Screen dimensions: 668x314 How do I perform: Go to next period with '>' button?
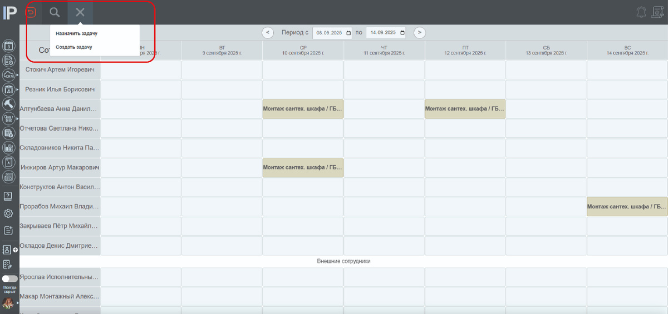pos(420,33)
